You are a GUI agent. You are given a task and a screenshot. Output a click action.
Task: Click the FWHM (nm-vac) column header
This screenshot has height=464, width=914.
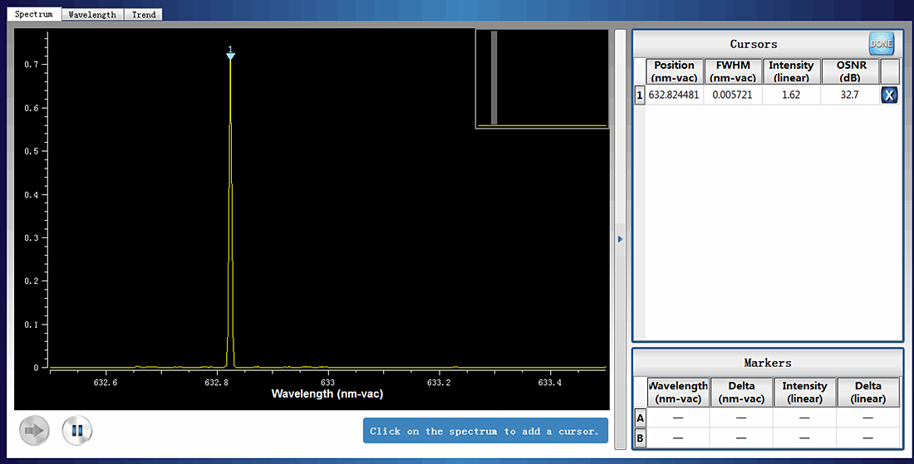click(x=733, y=71)
